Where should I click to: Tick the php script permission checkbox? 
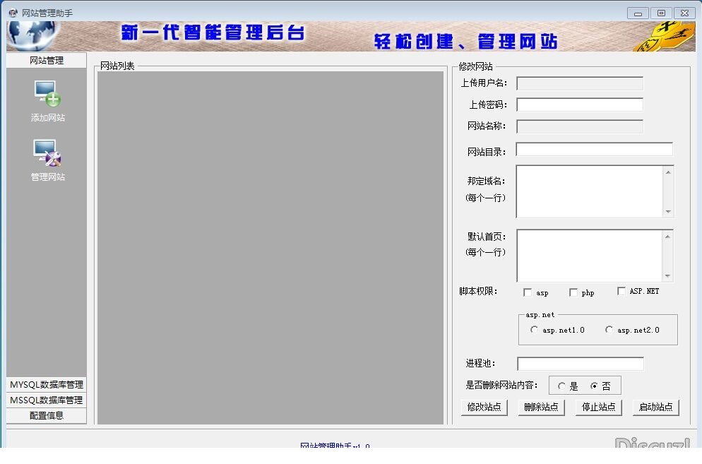573,292
